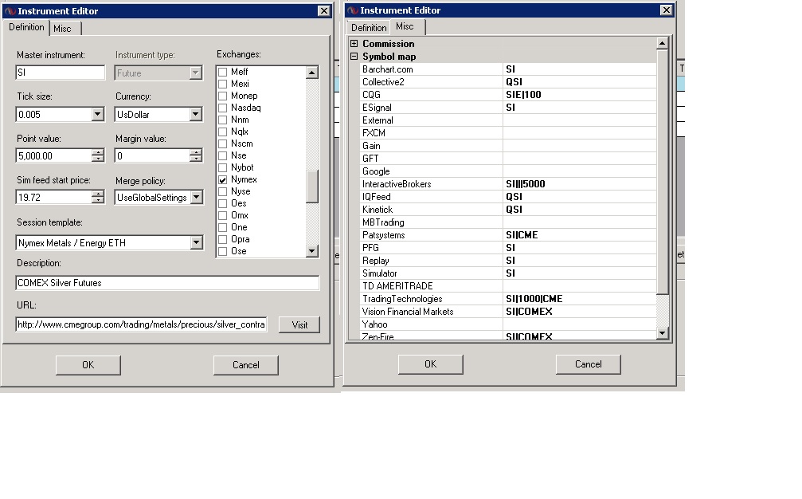Select the Barchart.com symbol value SI
The image size is (802, 499).
[580, 69]
